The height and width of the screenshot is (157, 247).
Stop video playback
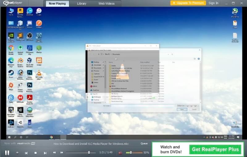36,153
